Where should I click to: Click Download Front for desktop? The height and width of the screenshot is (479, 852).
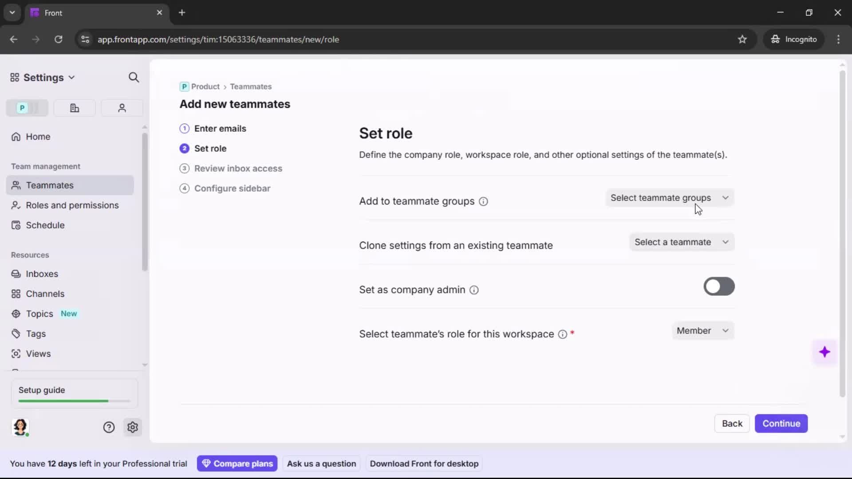click(x=424, y=463)
